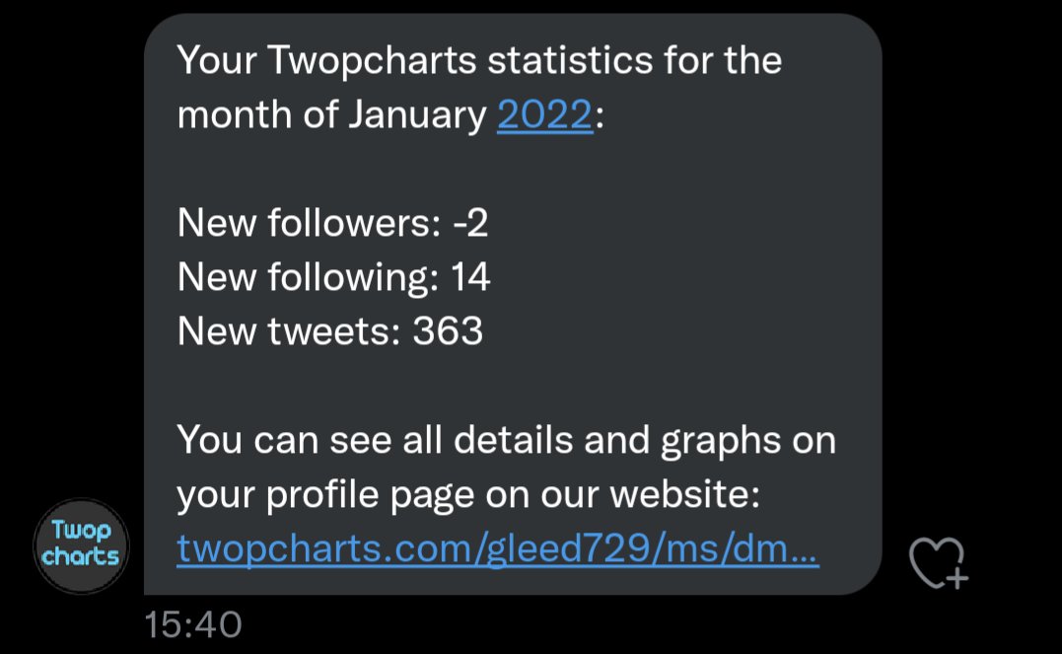Tap the add reaction heart icon
Viewport: 1062px width, 654px height.
coord(937,563)
